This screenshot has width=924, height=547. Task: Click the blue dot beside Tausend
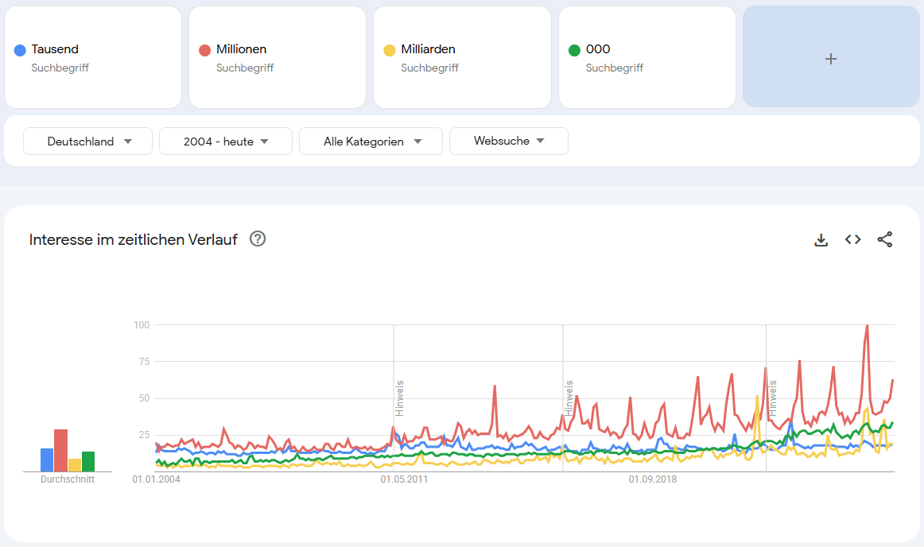coord(20,50)
